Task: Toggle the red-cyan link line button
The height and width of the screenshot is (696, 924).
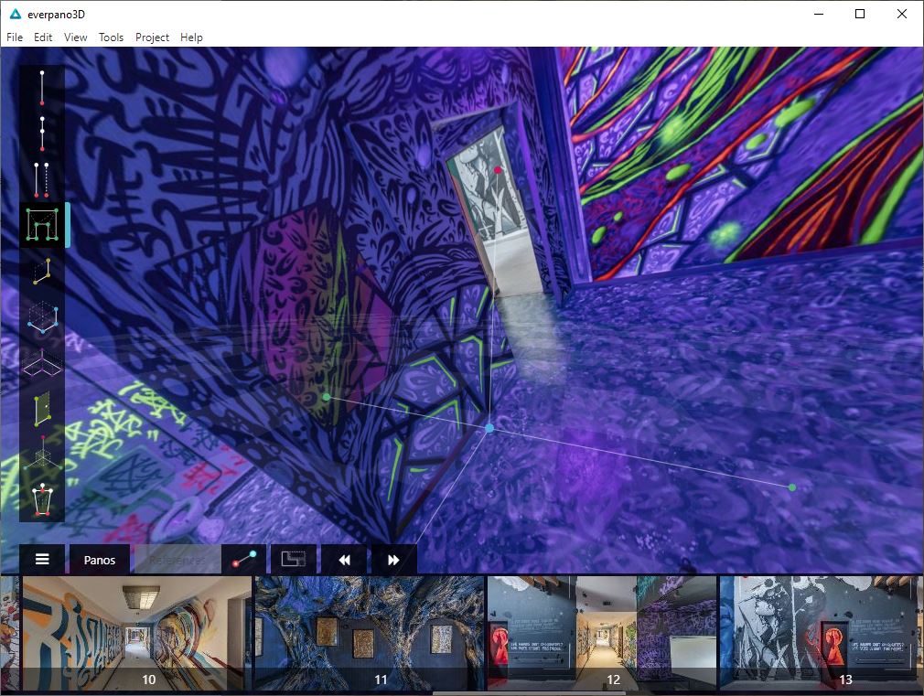Action: [x=243, y=560]
